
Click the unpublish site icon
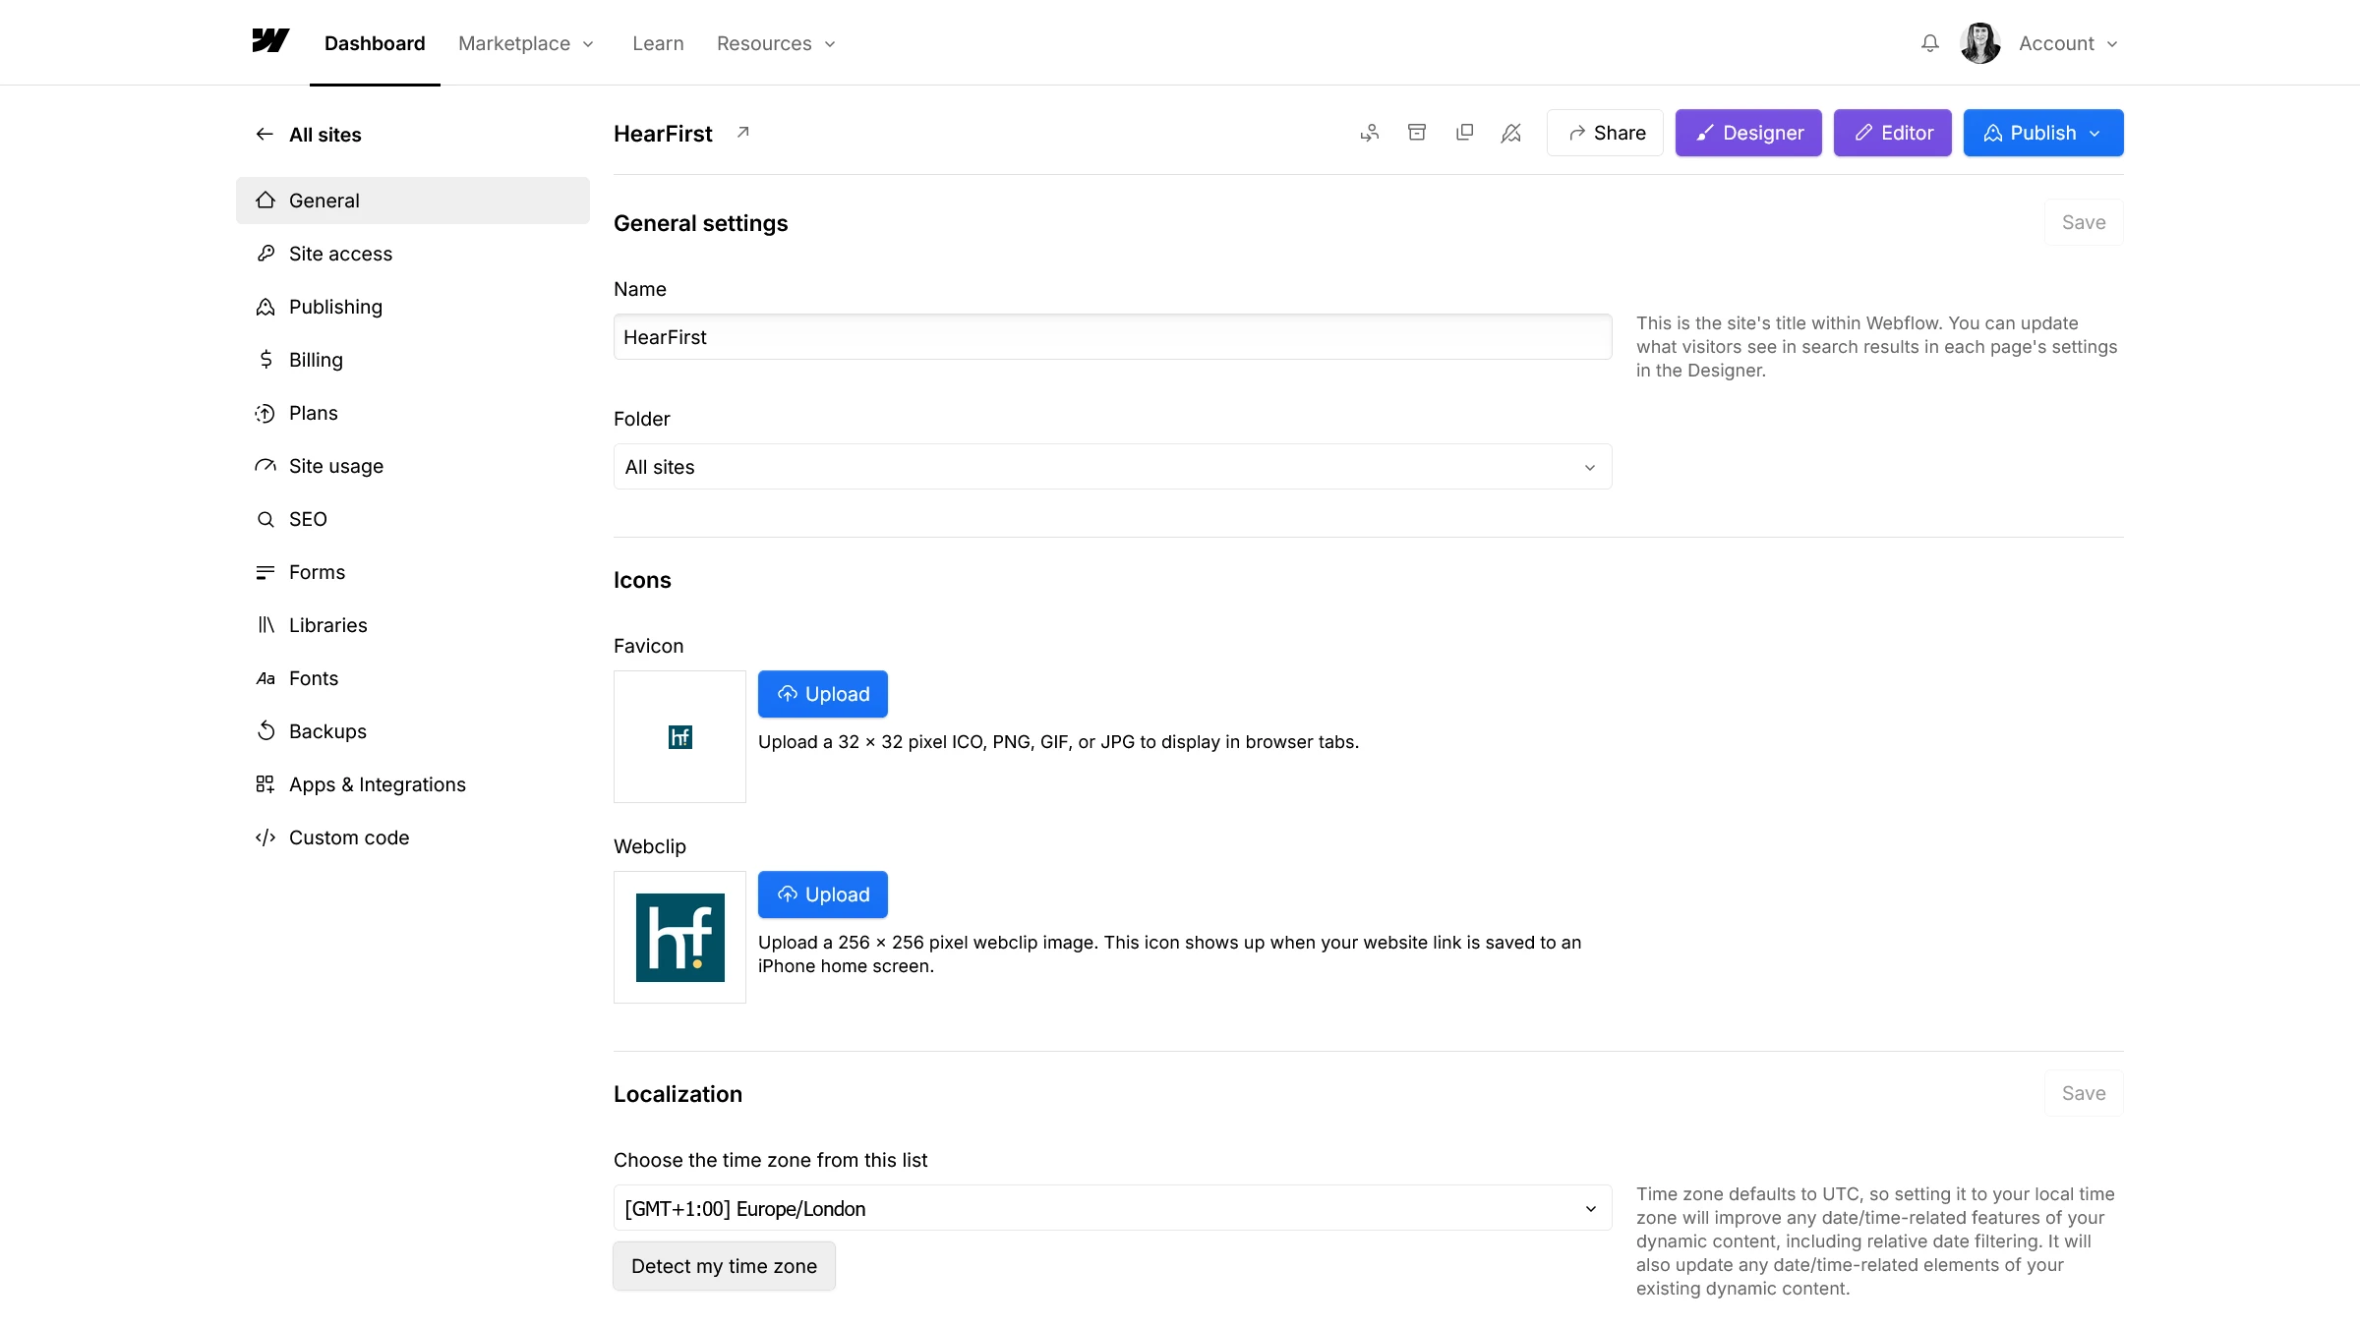(1511, 133)
